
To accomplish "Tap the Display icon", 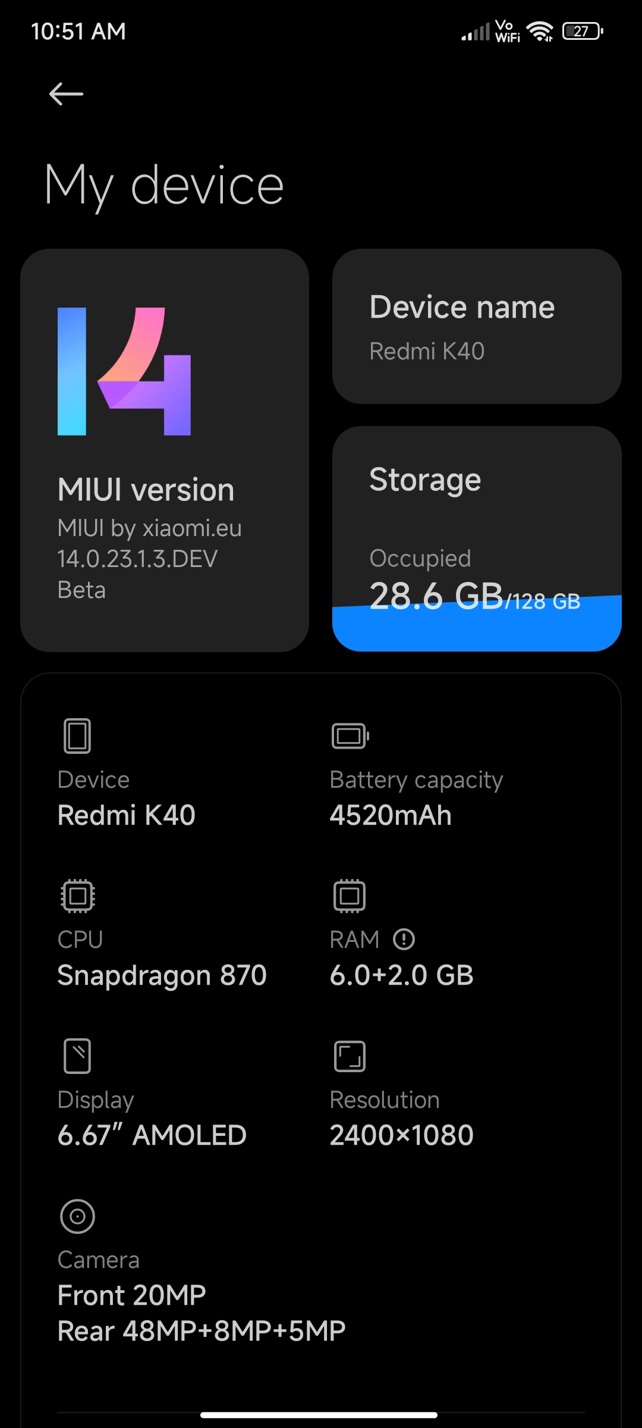I will [x=77, y=1056].
